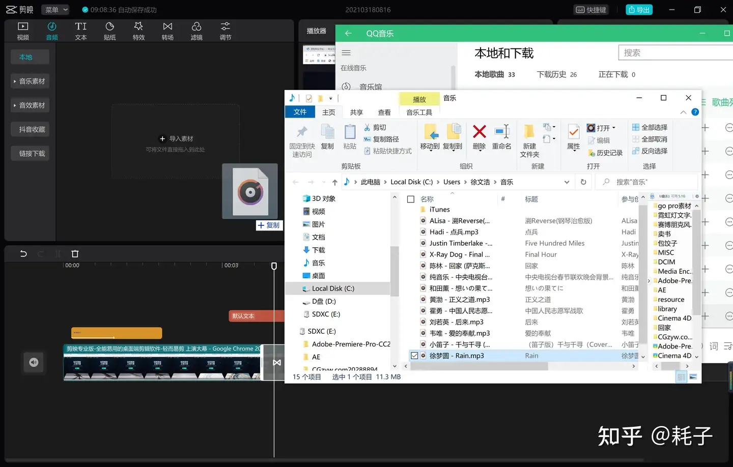Screen dimensions: 733x467
Task: Select 黄渤 - 正义之道.mp3 file
Action: (460, 300)
